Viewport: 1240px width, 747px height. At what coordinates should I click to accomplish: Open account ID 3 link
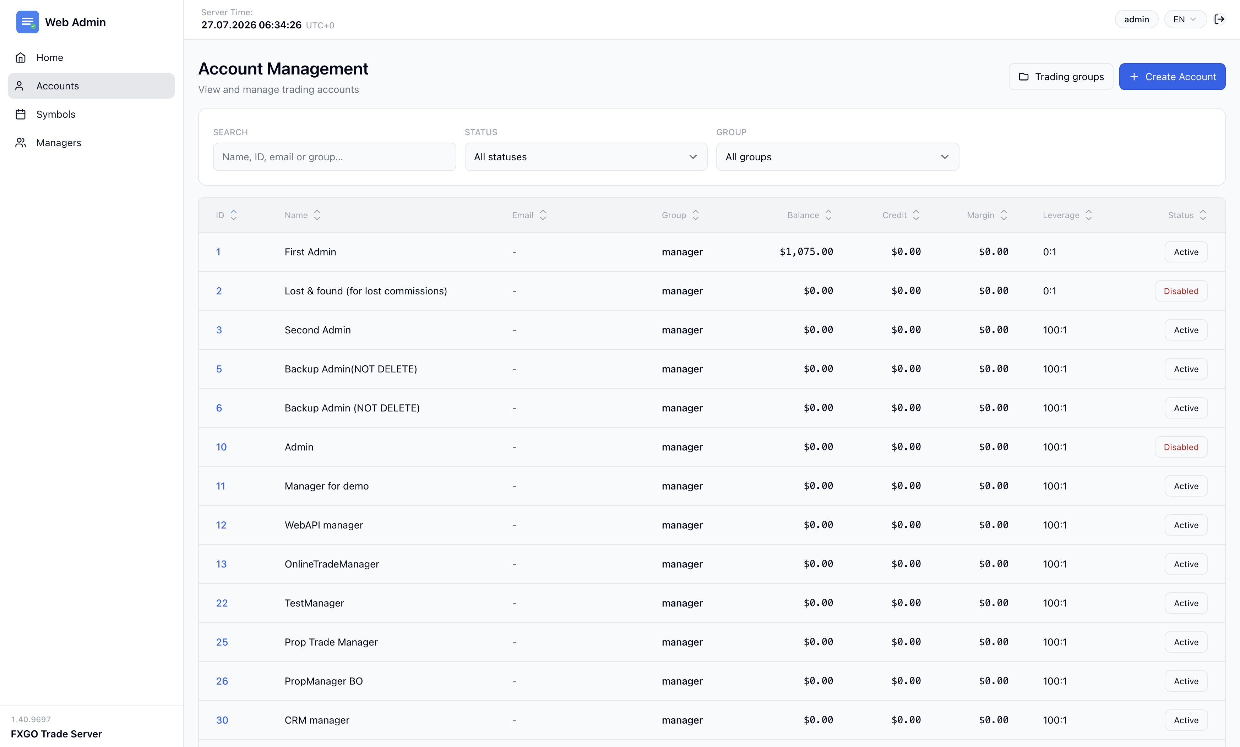point(219,330)
